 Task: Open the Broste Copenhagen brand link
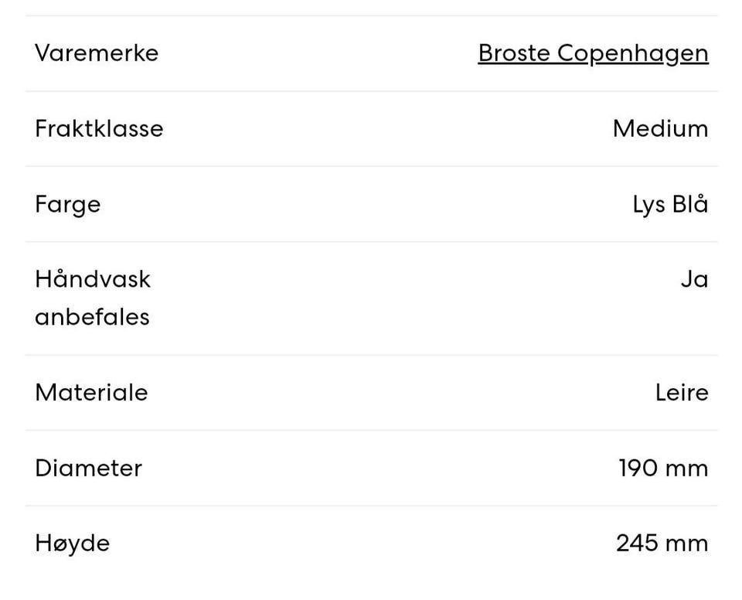[x=593, y=53]
